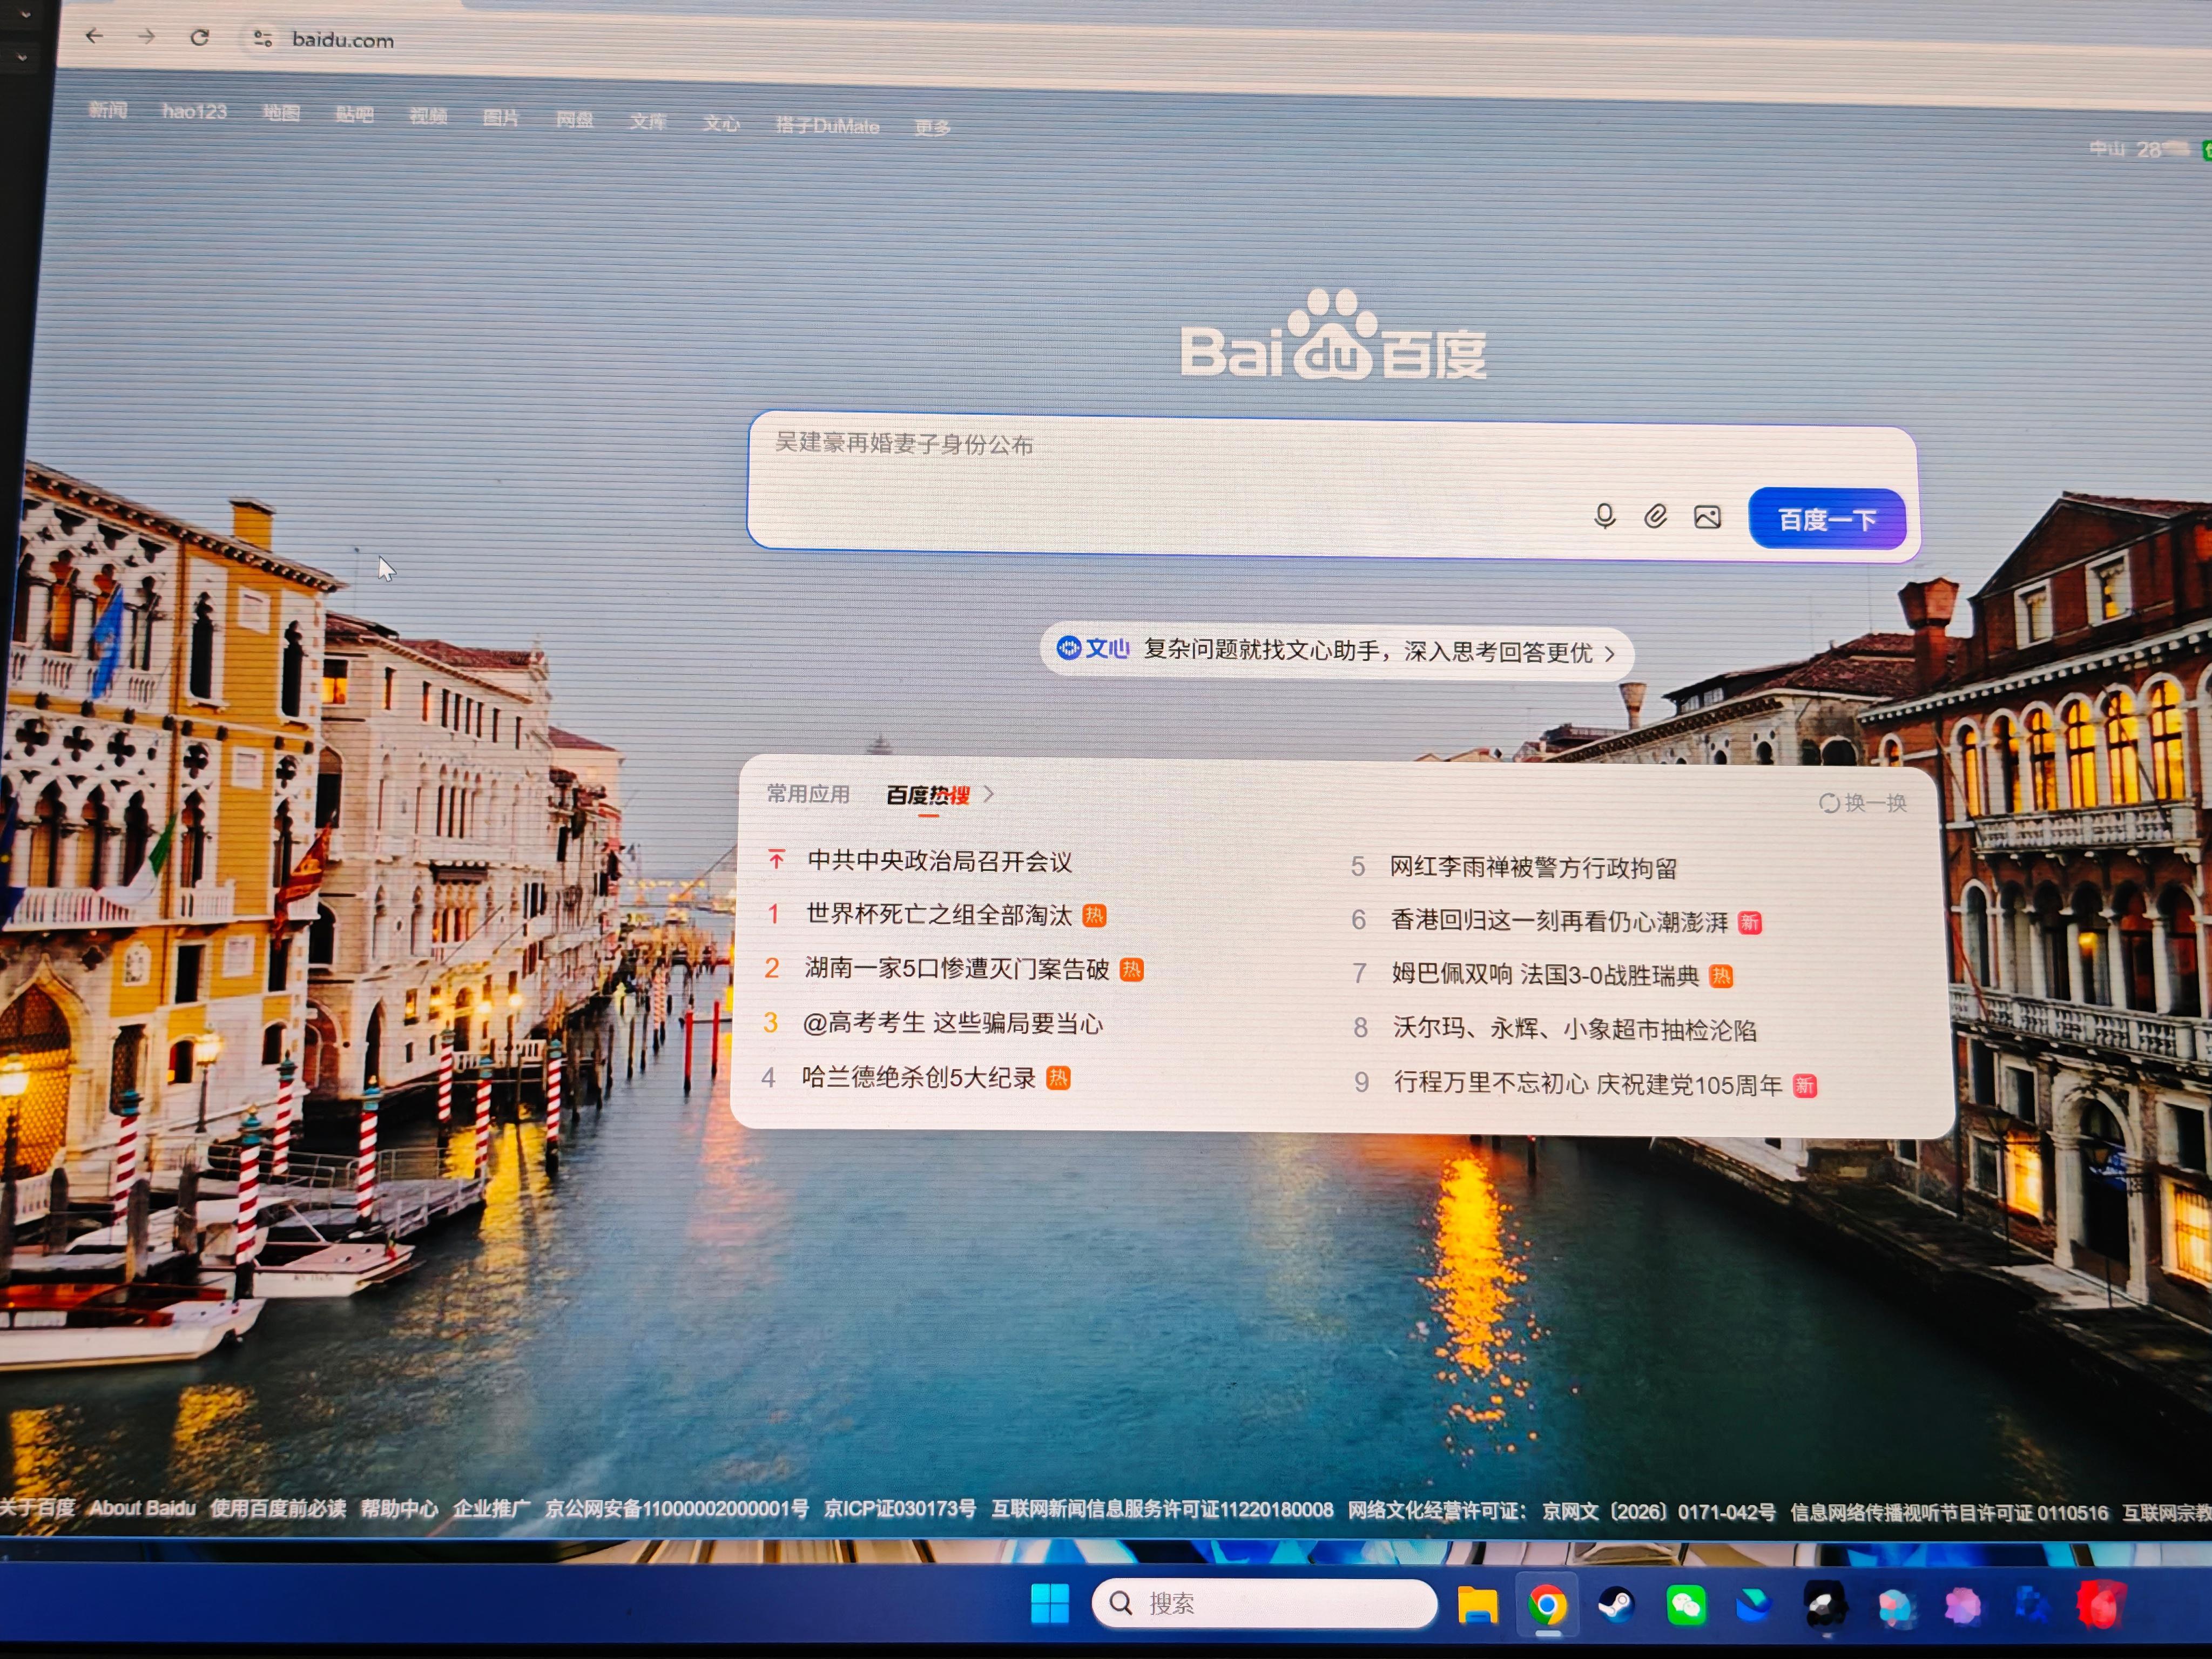Open the 视频 nav link
This screenshot has height=1659, width=2212.
coord(428,116)
